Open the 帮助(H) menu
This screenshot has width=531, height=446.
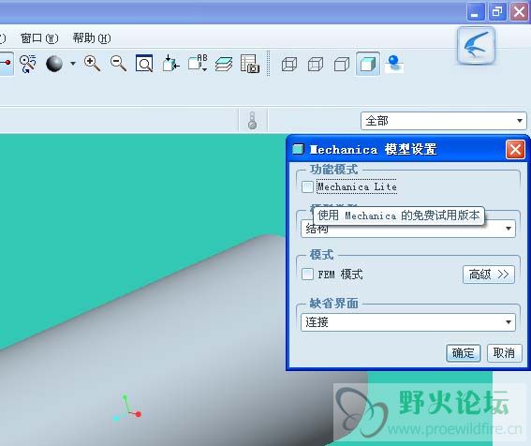point(92,38)
